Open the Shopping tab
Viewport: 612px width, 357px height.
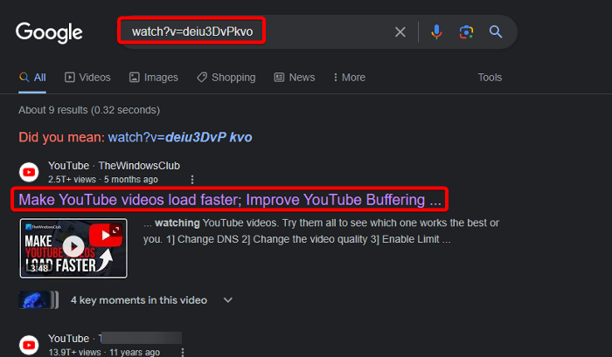[x=226, y=78]
